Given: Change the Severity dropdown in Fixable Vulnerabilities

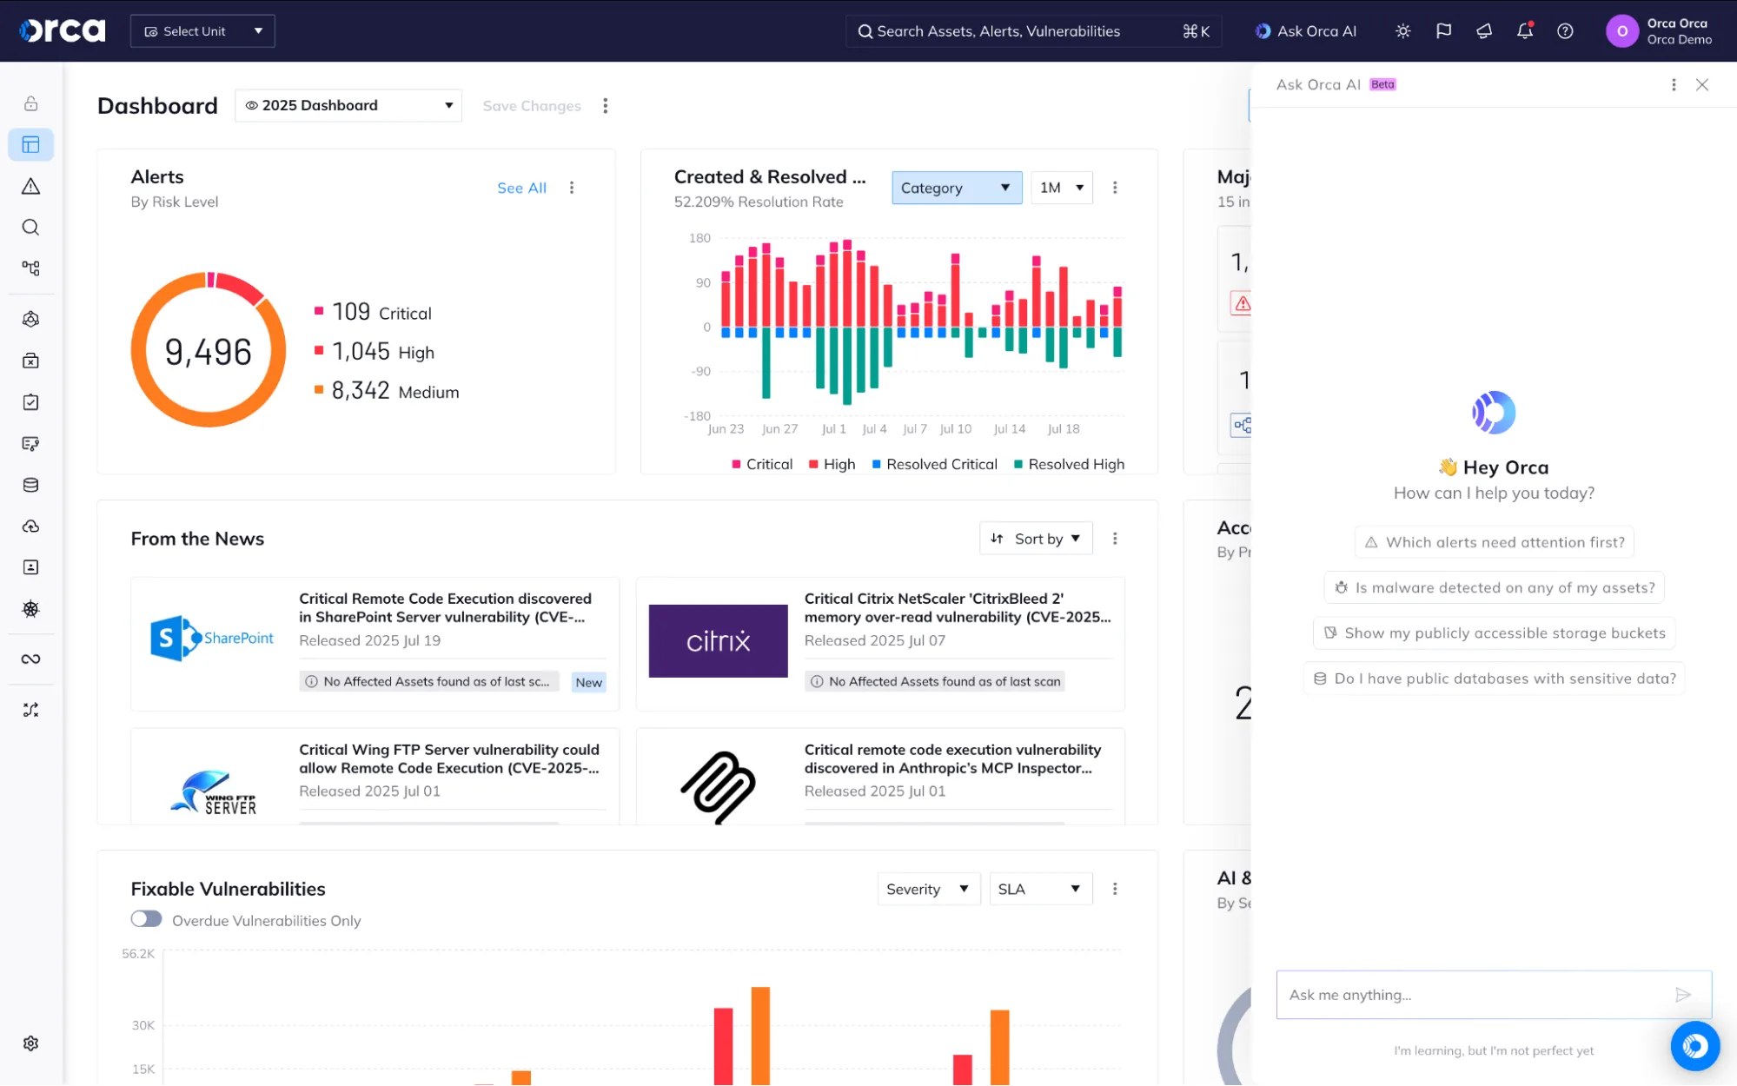Looking at the screenshot, I should pos(928,888).
